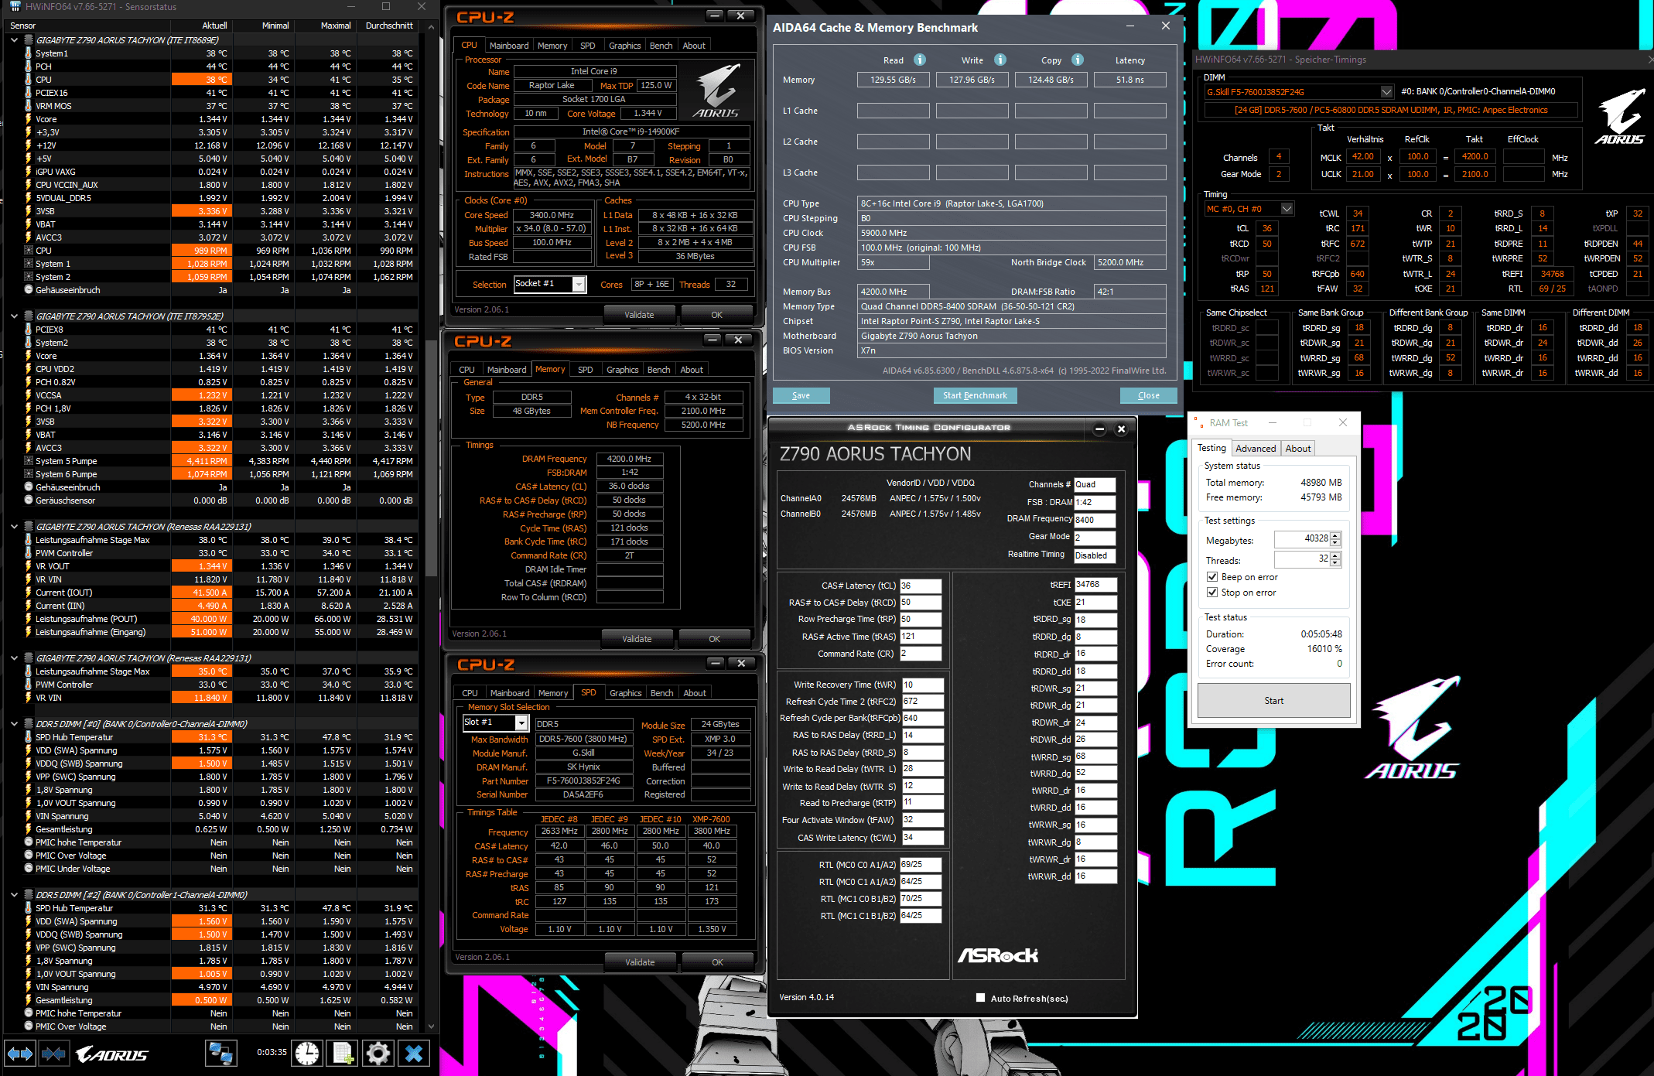Open G.Skill DIMM selection dropdown

[1386, 92]
